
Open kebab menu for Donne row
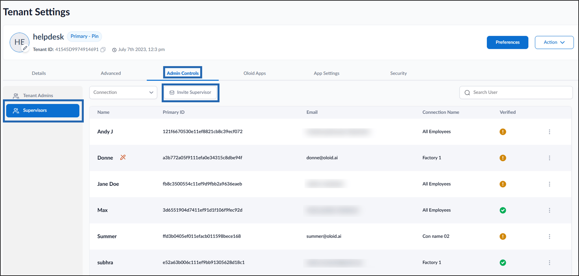pyautogui.click(x=549, y=158)
